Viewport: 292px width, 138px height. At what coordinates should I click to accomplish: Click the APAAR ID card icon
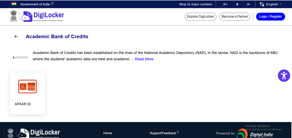click(28, 86)
